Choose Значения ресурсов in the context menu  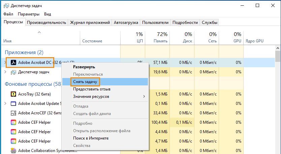tap(105, 97)
